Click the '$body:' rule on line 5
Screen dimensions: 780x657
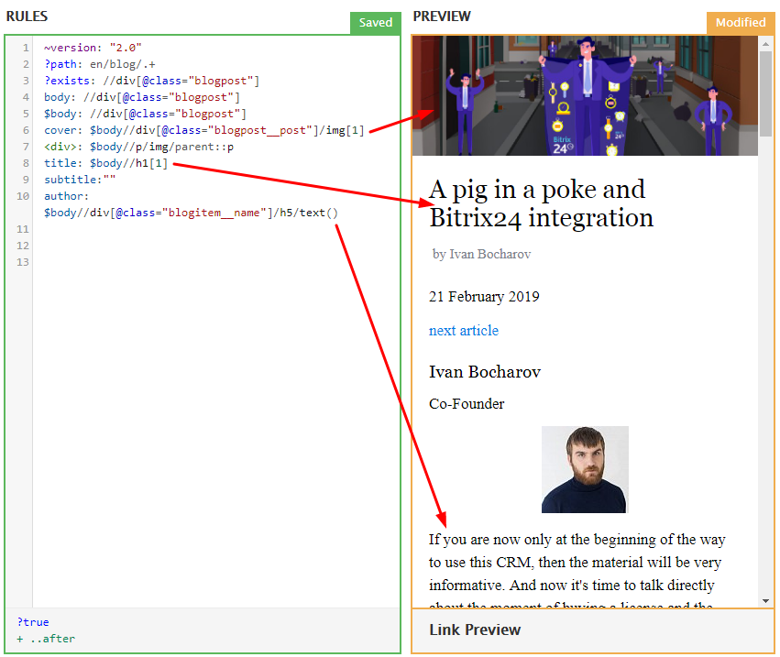tap(145, 114)
